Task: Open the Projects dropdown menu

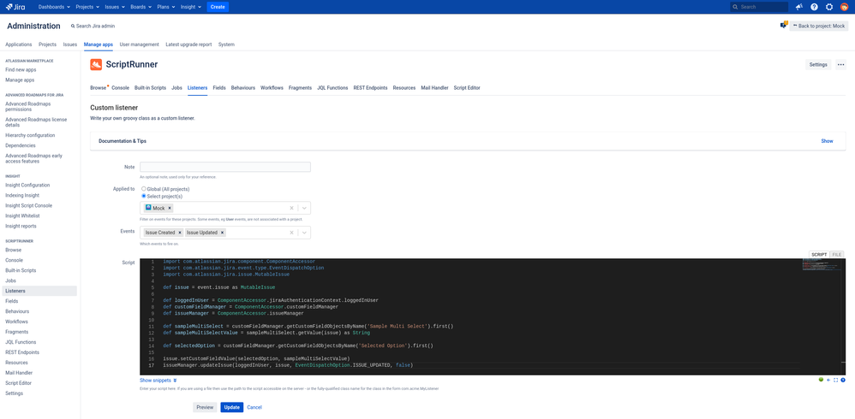Action: pos(87,7)
